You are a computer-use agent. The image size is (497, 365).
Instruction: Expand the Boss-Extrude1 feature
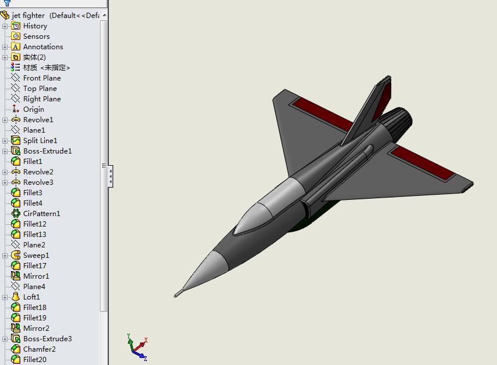[5, 151]
